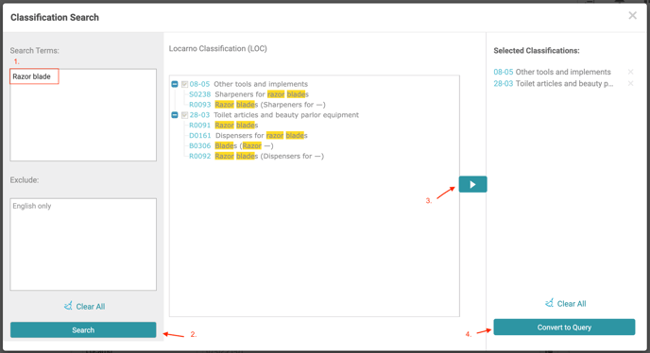Select D0161 Dispensers for razor blades
Screen dimensions: 650x353
(248, 136)
